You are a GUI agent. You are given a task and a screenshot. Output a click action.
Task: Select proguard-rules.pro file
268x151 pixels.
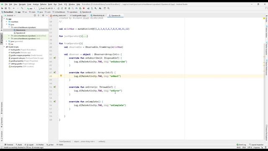pos(26,58)
